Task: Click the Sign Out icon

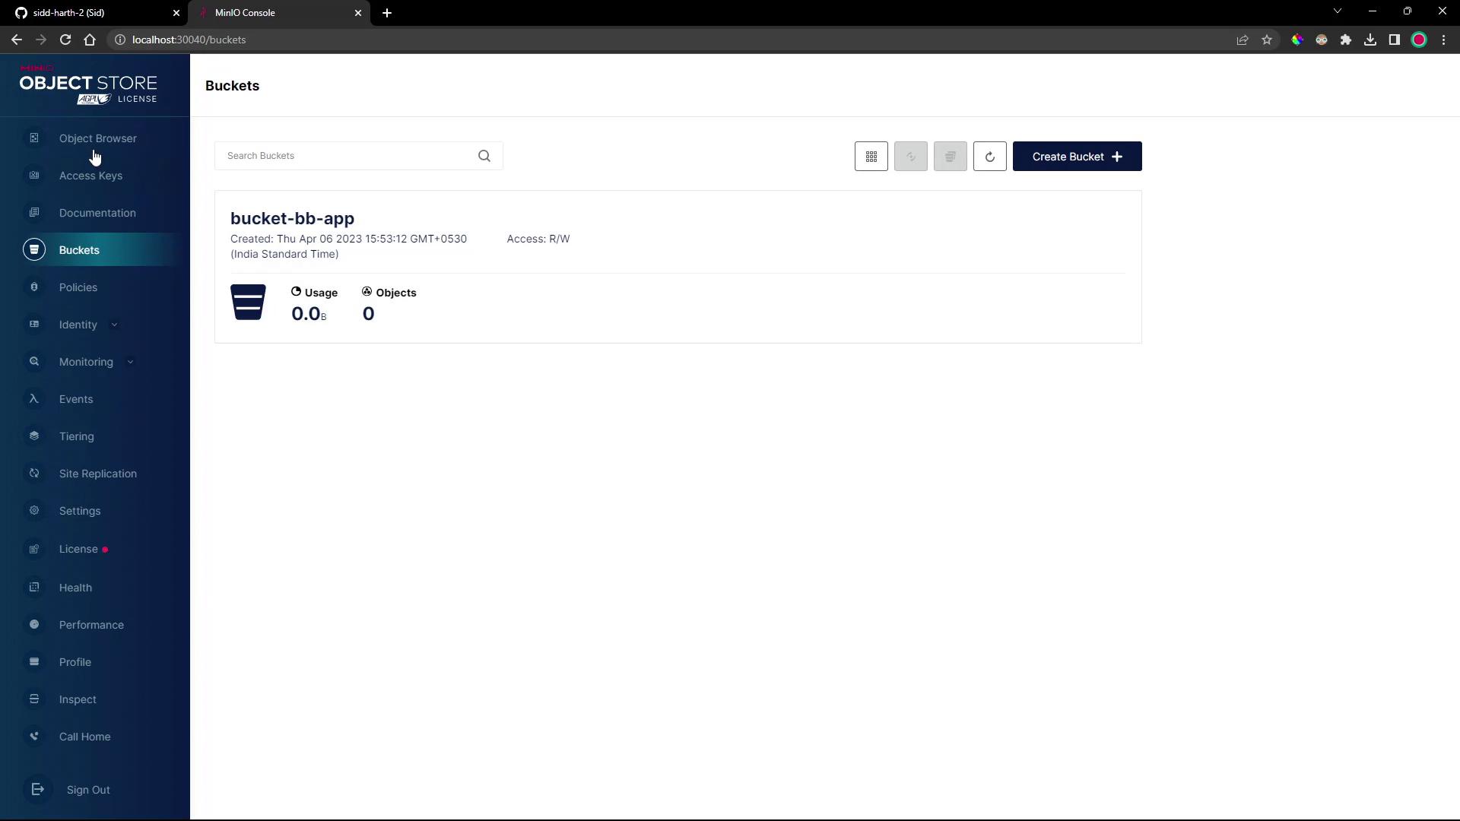Action: [37, 790]
